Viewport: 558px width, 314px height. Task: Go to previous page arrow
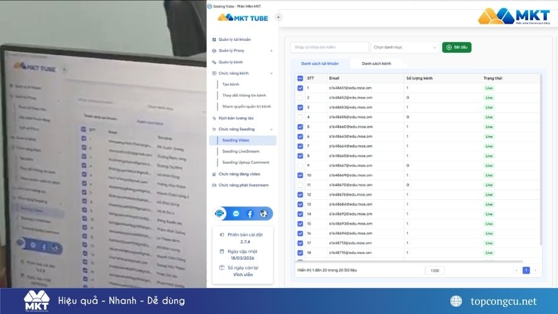[516, 271]
